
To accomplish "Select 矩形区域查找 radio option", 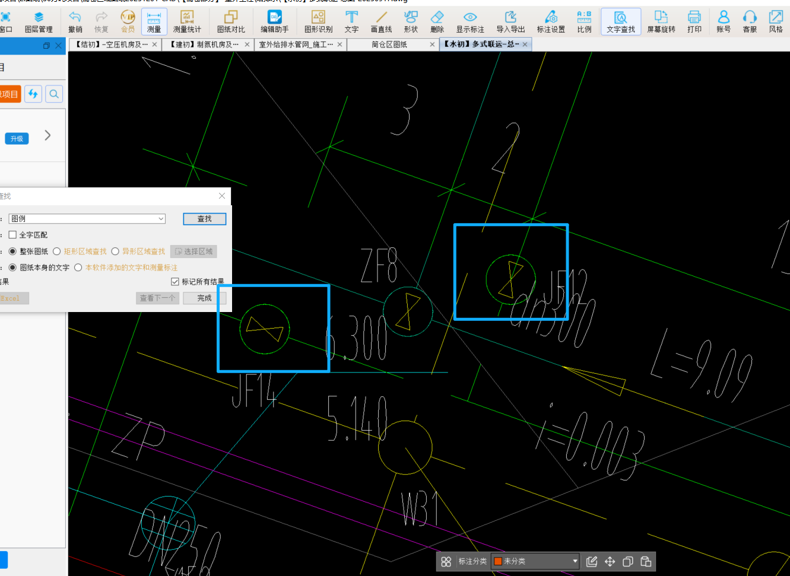I will (x=57, y=252).
